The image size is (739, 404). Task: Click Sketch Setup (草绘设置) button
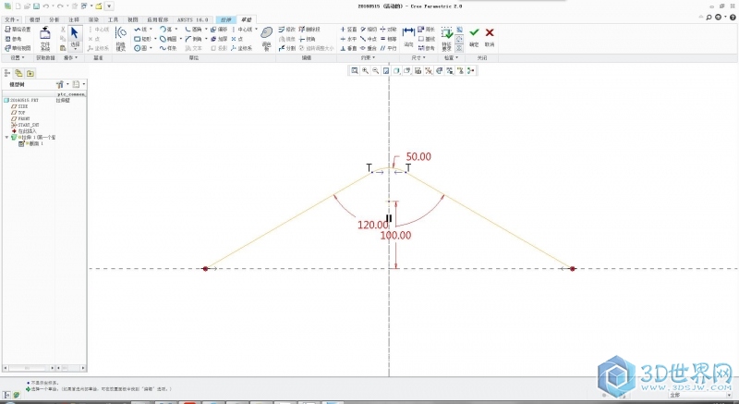(x=18, y=30)
